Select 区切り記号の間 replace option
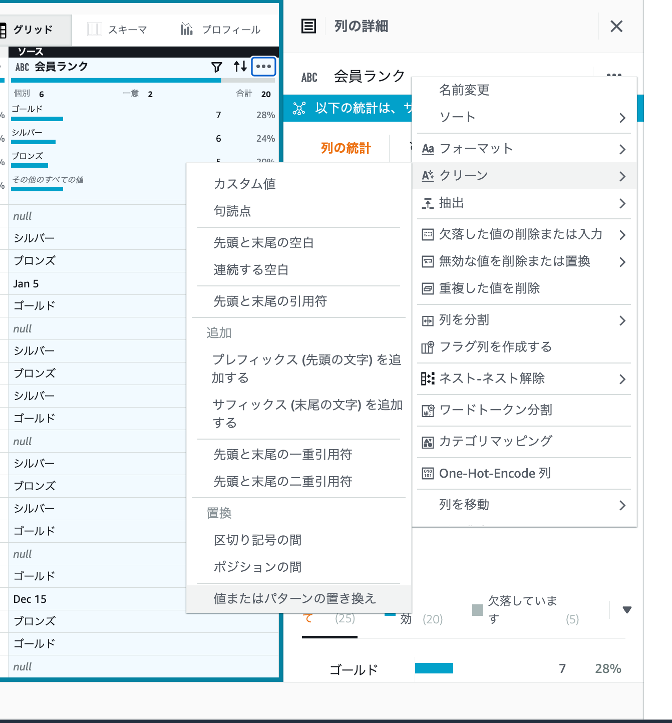672x723 pixels. click(258, 540)
